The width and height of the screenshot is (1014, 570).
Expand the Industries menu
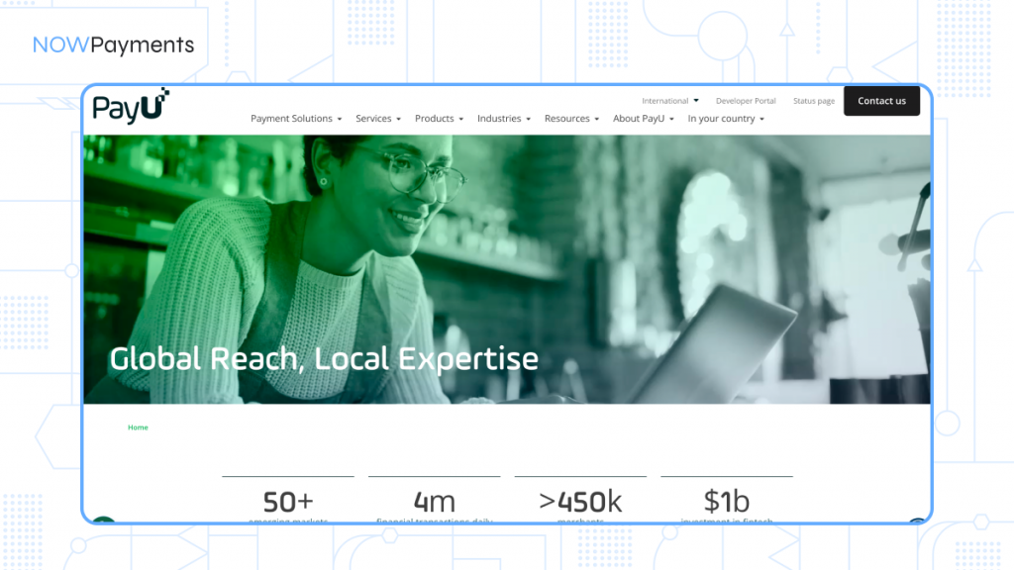504,119
